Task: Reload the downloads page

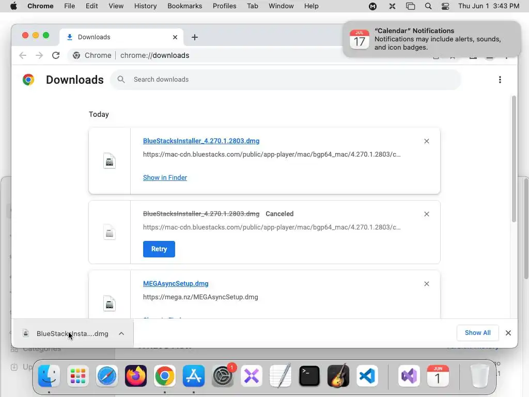Action: point(56,55)
